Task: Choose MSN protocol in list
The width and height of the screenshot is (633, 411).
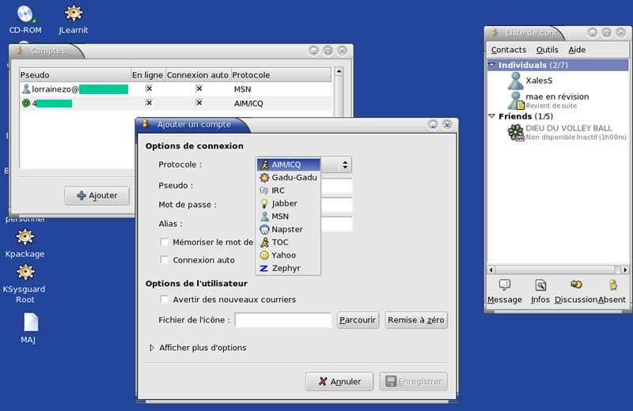Action: click(288, 217)
